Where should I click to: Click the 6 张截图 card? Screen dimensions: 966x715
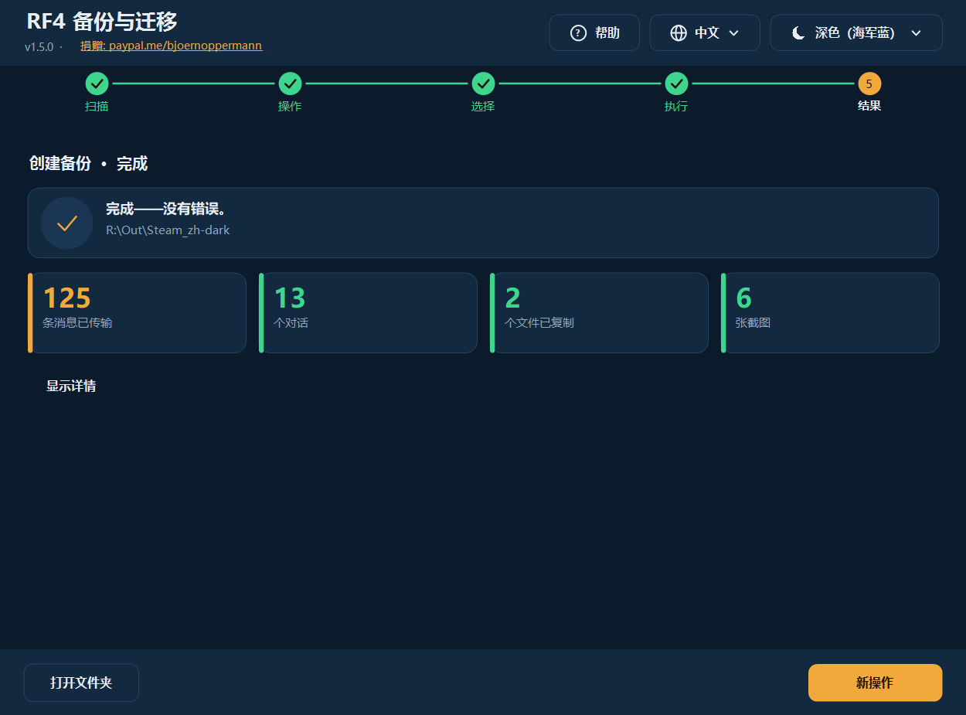[830, 313]
